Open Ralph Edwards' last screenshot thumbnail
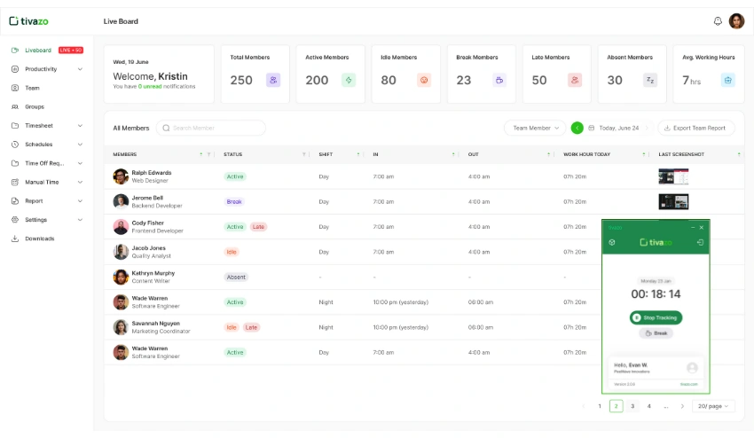Viewport: 754px width, 438px height. [673, 176]
